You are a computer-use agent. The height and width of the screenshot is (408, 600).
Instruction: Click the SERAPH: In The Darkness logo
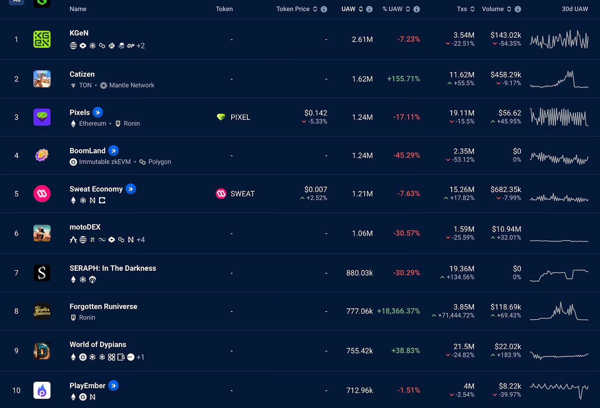click(42, 273)
